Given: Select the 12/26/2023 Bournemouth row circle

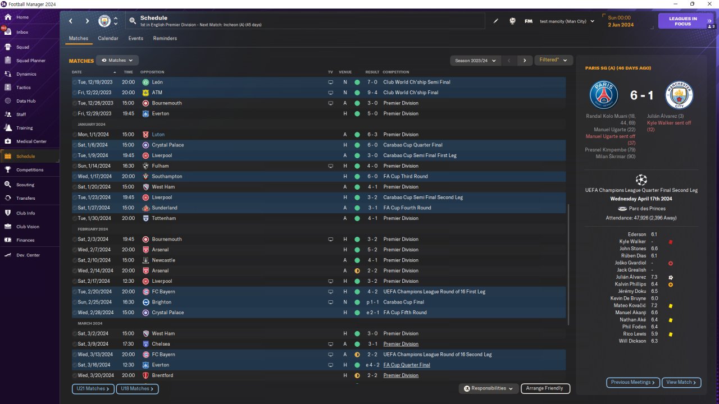Looking at the screenshot, I should click(75, 103).
